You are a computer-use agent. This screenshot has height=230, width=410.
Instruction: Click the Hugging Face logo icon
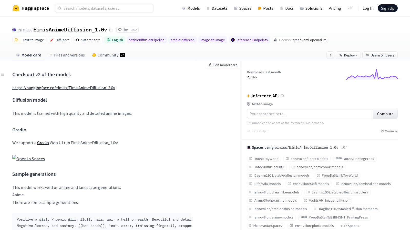[16, 8]
